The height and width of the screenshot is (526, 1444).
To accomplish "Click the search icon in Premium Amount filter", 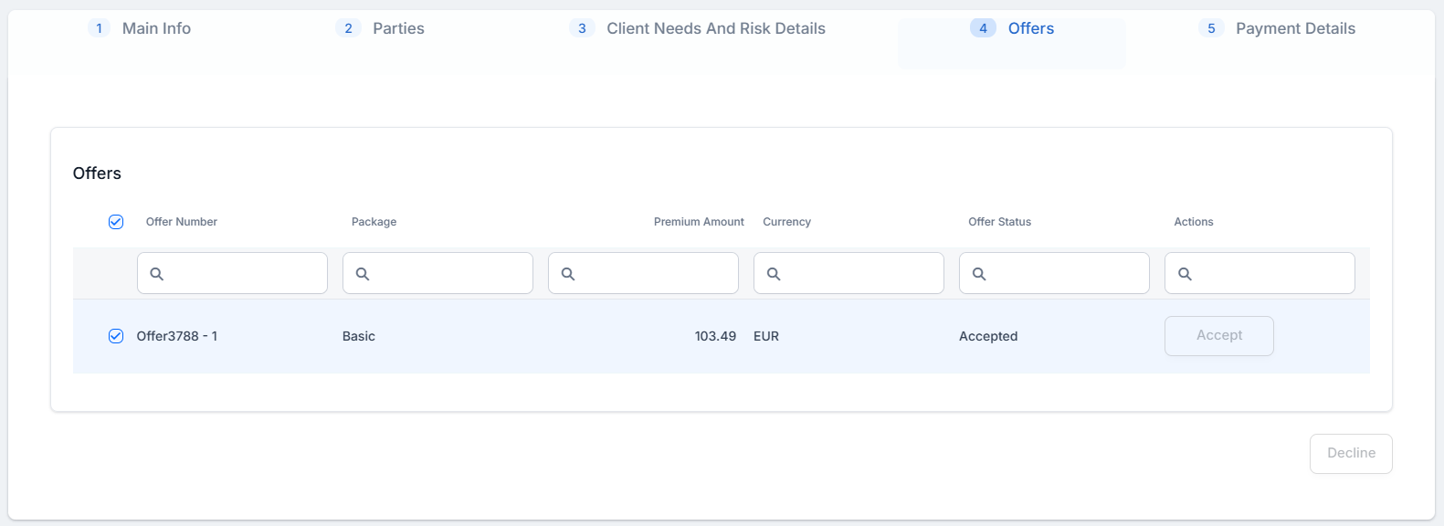I will click(x=568, y=274).
